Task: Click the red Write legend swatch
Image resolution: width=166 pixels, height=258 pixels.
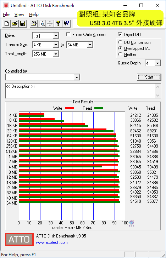Action: [x=69, y=108]
